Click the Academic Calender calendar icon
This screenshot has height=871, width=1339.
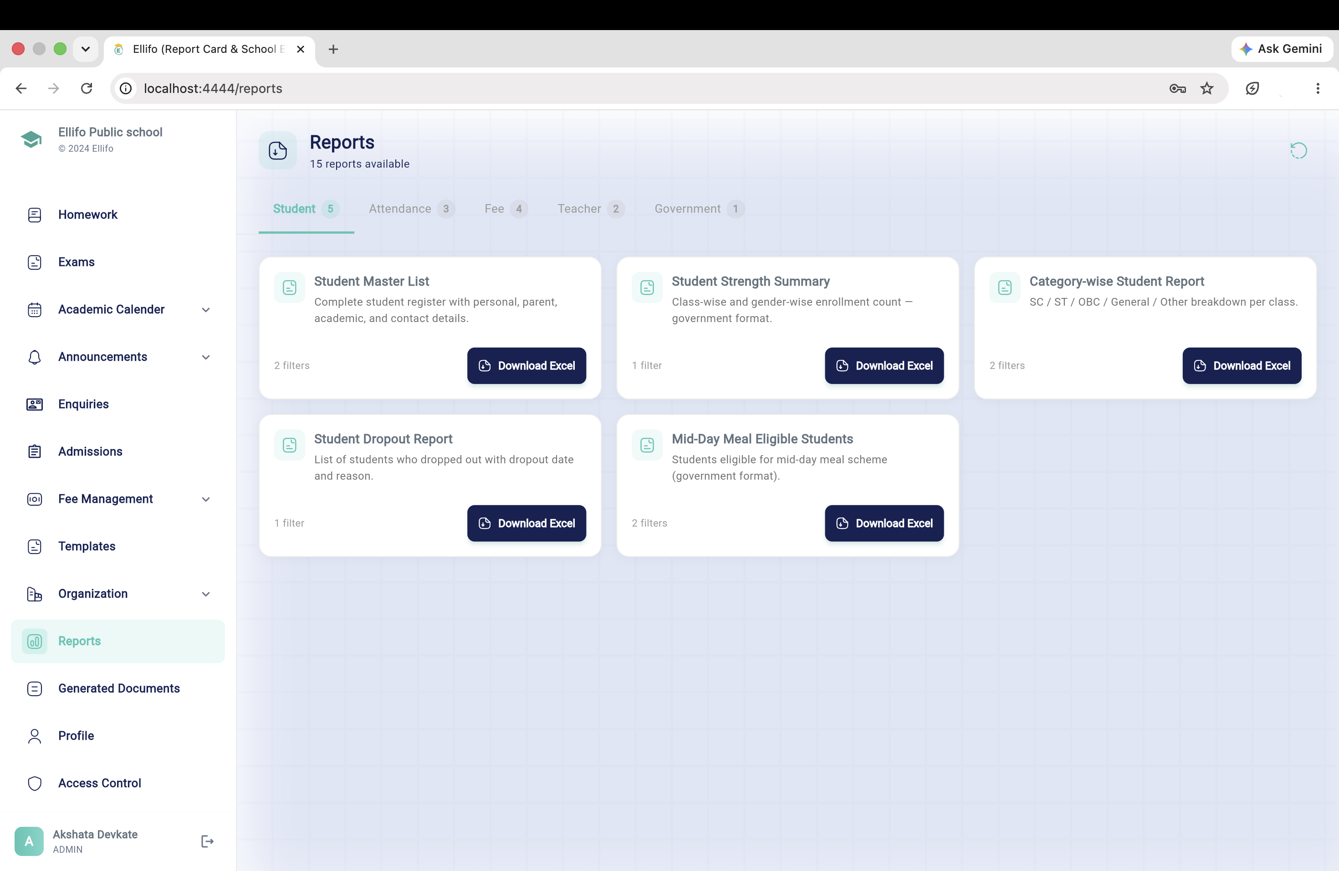(34, 309)
